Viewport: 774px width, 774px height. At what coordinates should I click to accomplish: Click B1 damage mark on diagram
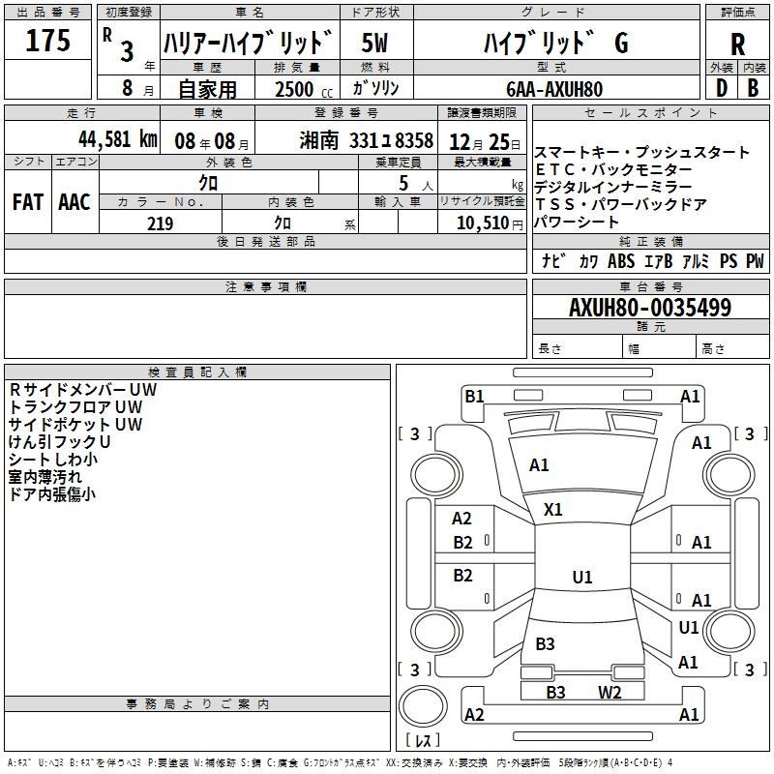[x=474, y=397]
